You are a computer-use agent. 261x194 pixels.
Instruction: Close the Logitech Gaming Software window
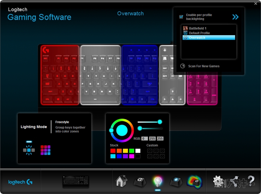(256, 4)
